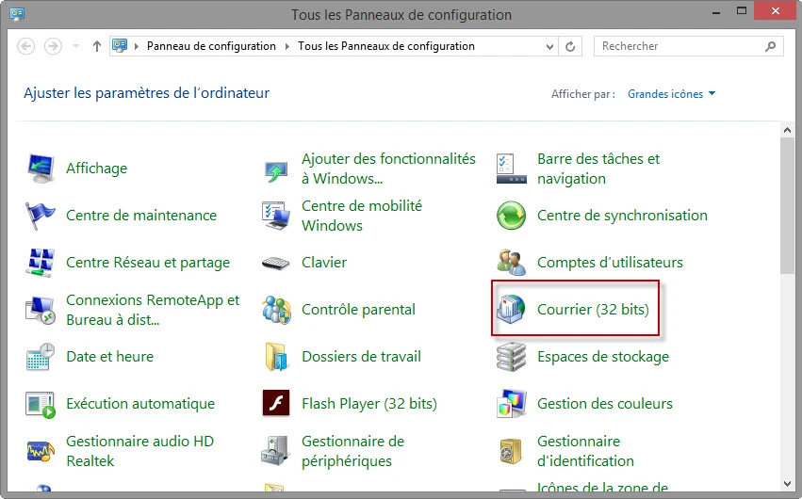Open the Date et heure clock icon
Viewport: 802px width, 499px height.
pos(41,357)
